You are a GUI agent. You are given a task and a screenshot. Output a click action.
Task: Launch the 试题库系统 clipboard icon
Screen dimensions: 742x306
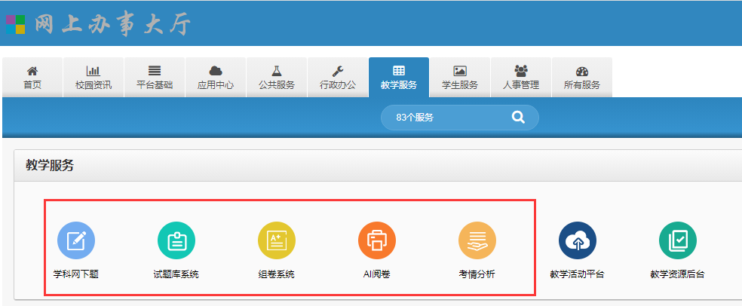click(176, 241)
